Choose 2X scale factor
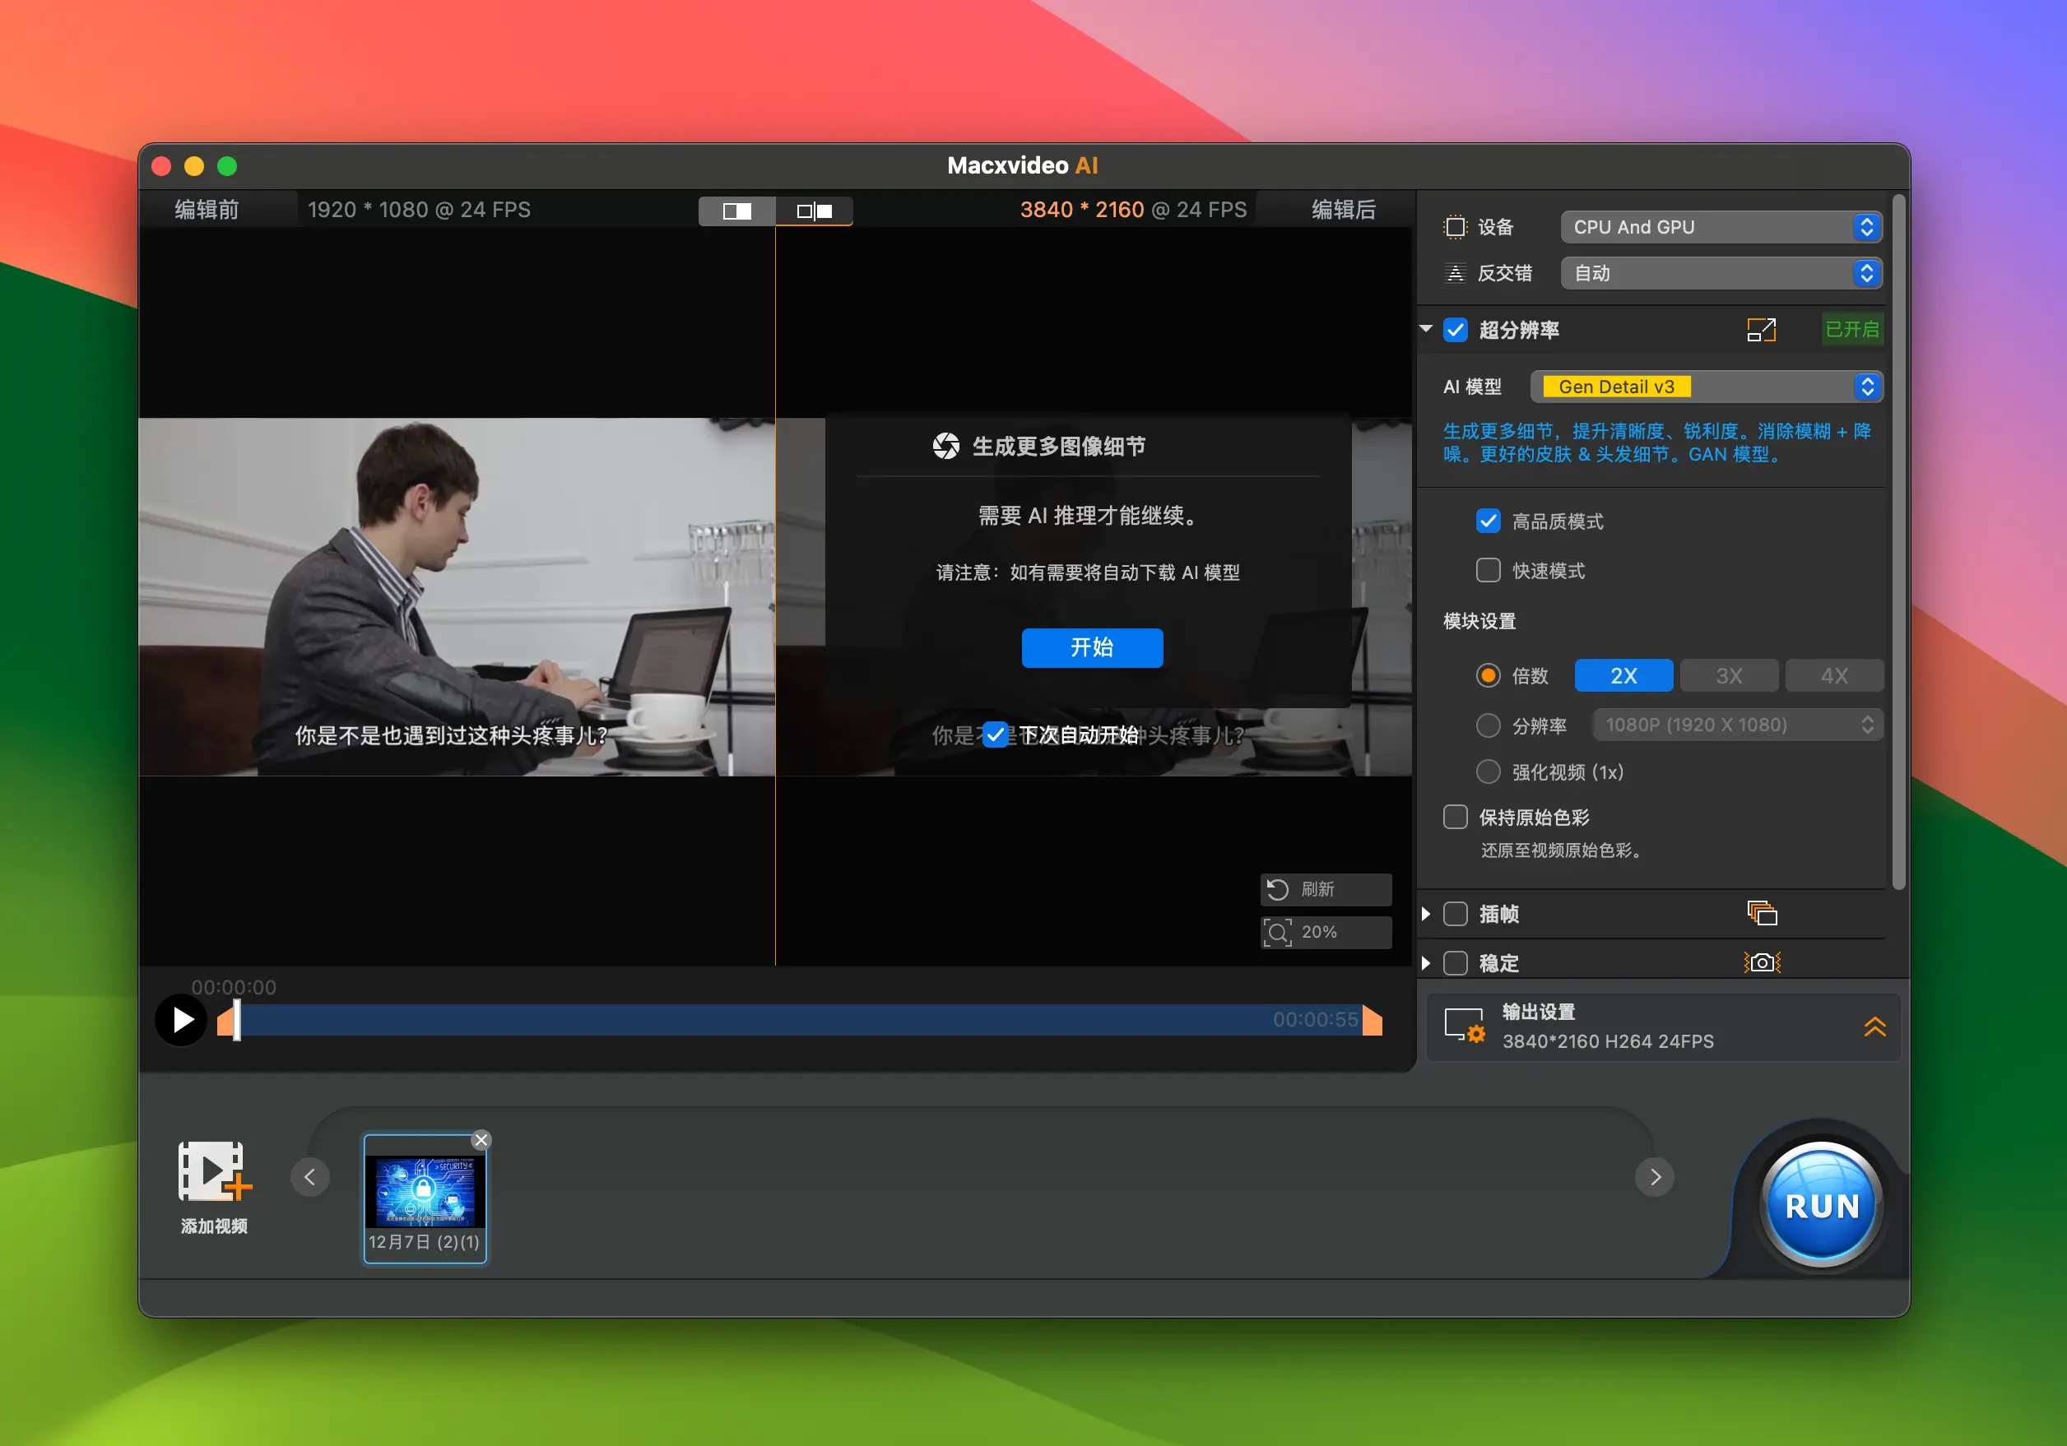This screenshot has height=1446, width=2067. 1623,674
